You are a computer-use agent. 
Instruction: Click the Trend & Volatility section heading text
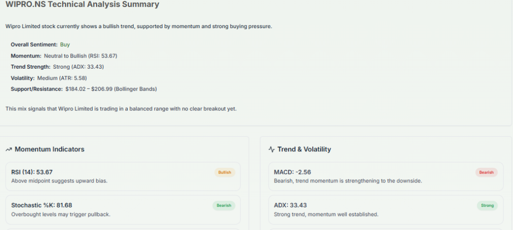[x=304, y=149]
